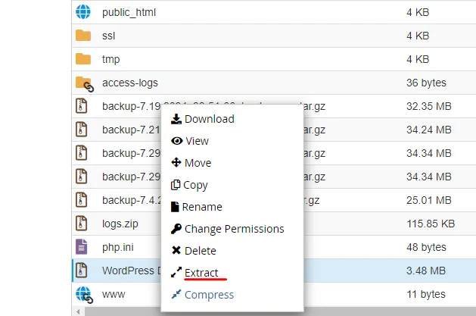
Task: Click the 11 bytes size cell
Action: 426,294
